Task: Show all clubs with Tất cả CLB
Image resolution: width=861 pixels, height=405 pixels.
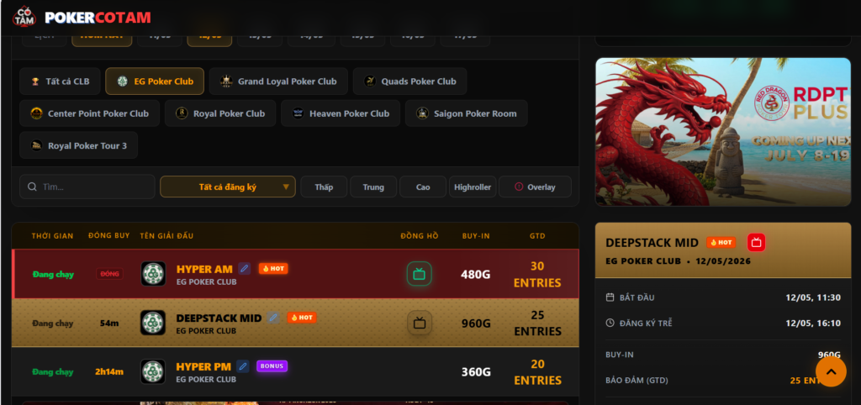Action: click(x=60, y=82)
